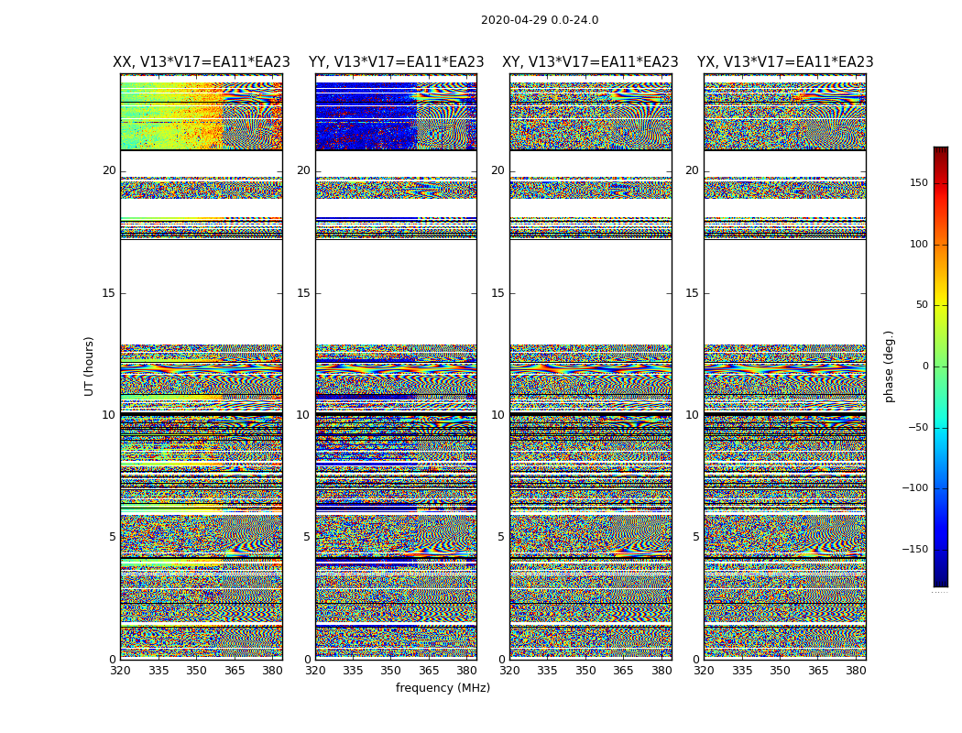The image size is (962, 733).
Task: Click the solid blue region atop YY panel
Action: [365, 115]
